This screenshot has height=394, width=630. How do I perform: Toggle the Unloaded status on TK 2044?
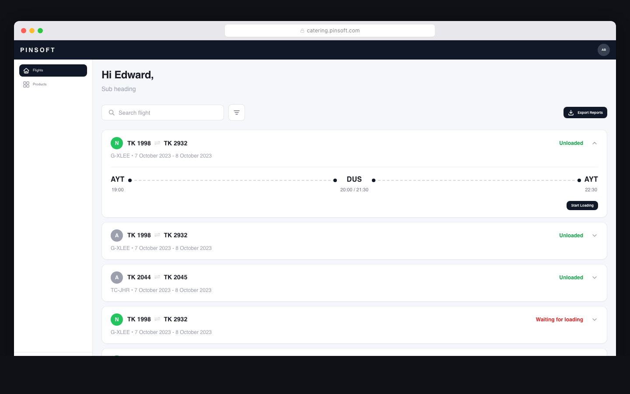click(x=571, y=277)
